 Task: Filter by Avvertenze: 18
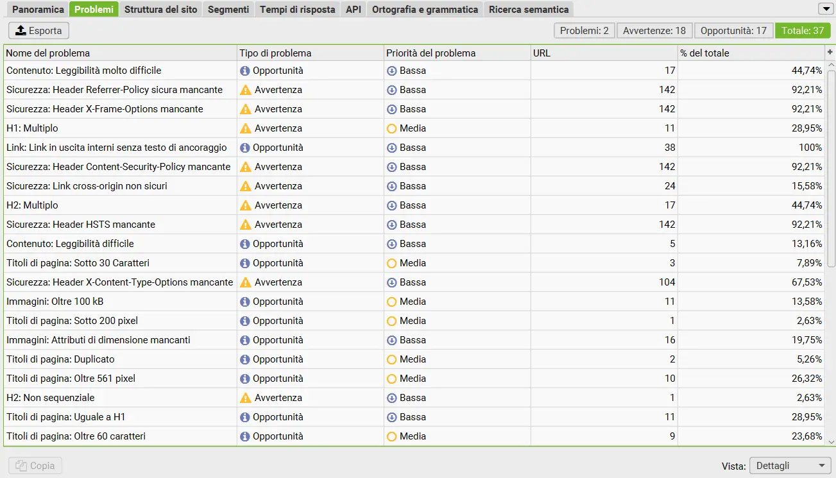click(654, 31)
